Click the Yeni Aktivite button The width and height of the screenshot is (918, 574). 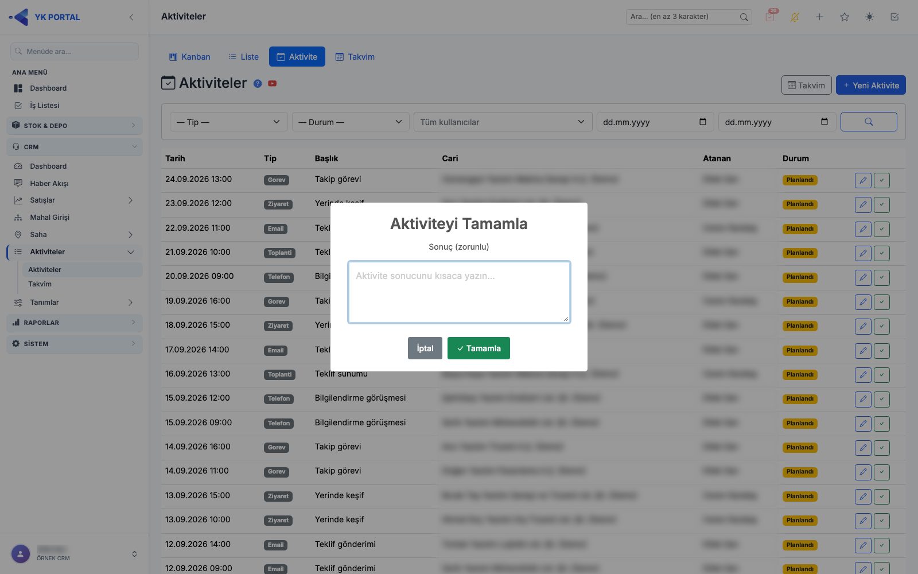871,85
